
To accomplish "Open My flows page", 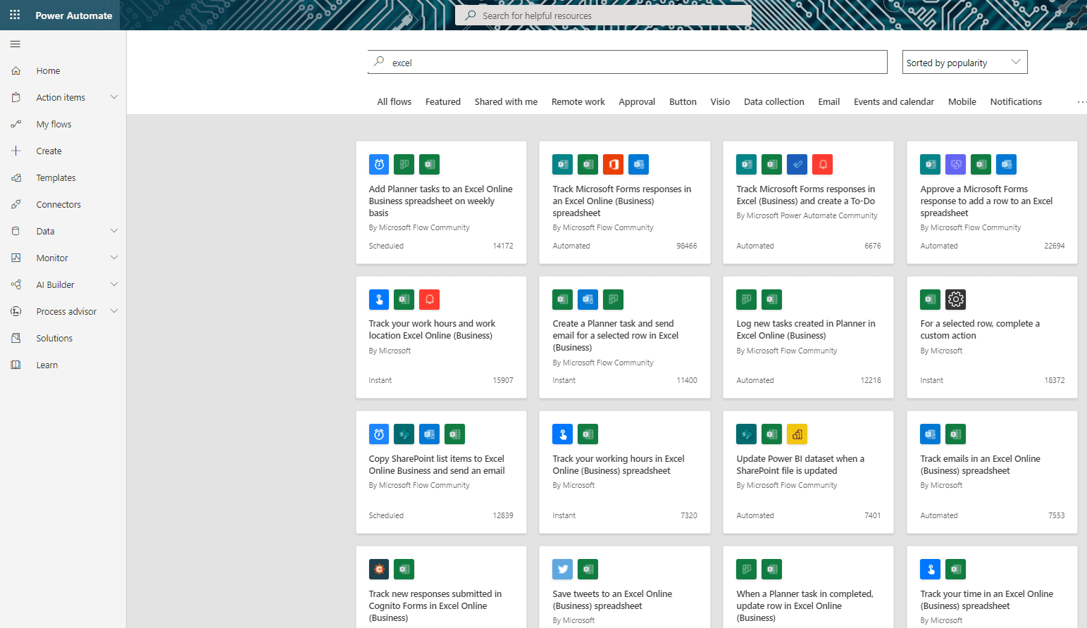I will [x=54, y=125].
